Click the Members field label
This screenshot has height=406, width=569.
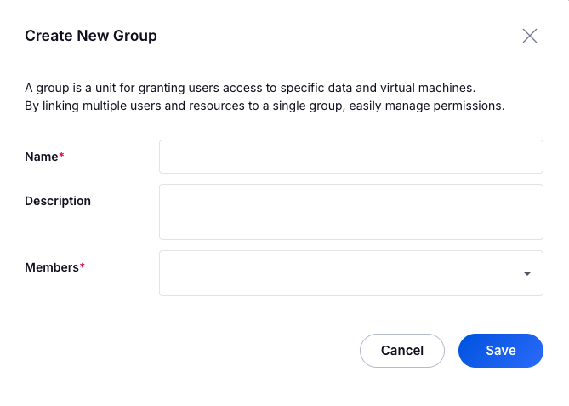(x=51, y=267)
